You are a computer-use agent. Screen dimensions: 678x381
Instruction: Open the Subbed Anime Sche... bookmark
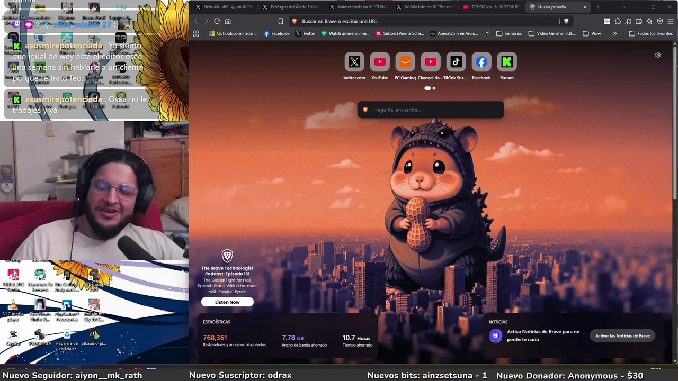[400, 33]
